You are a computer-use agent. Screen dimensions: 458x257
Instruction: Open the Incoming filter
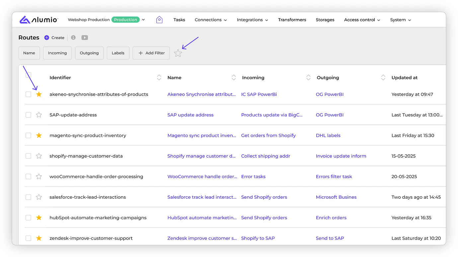[57, 53]
